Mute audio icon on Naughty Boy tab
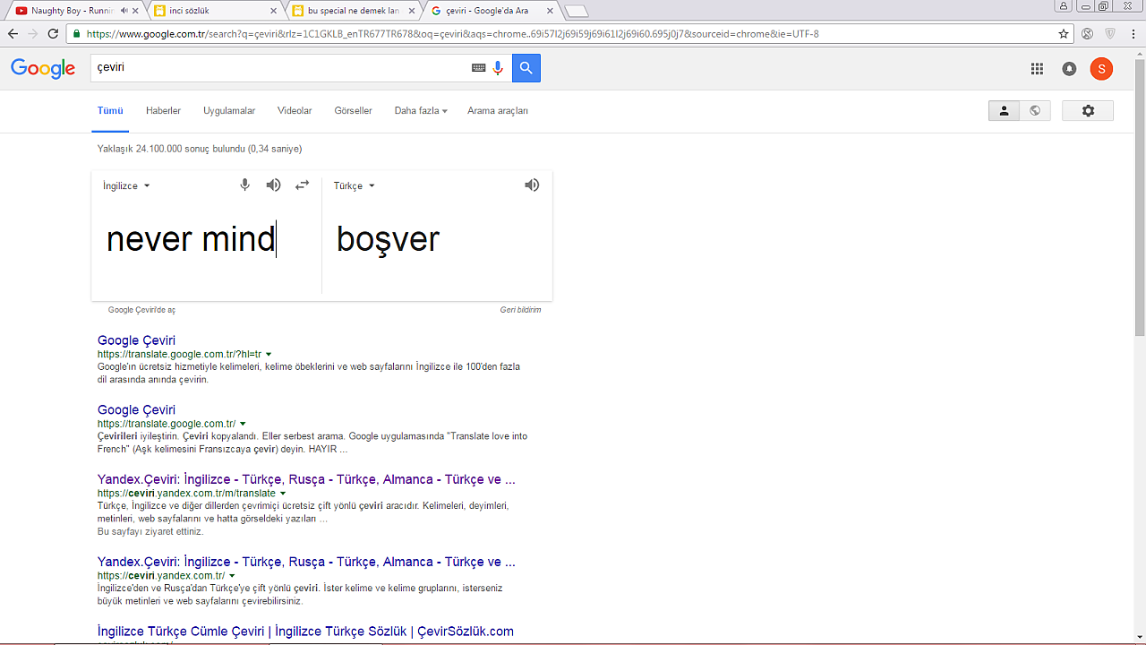This screenshot has height=645, width=1146. click(124, 11)
